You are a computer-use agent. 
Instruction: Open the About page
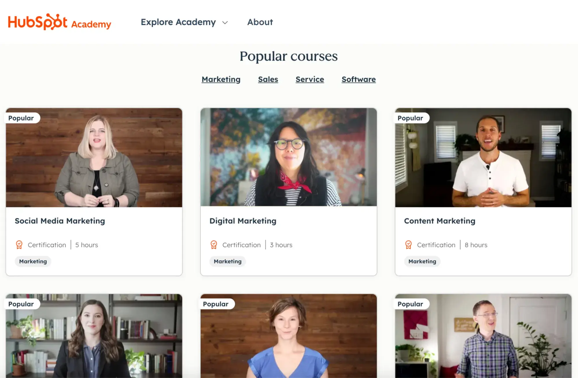click(x=260, y=22)
